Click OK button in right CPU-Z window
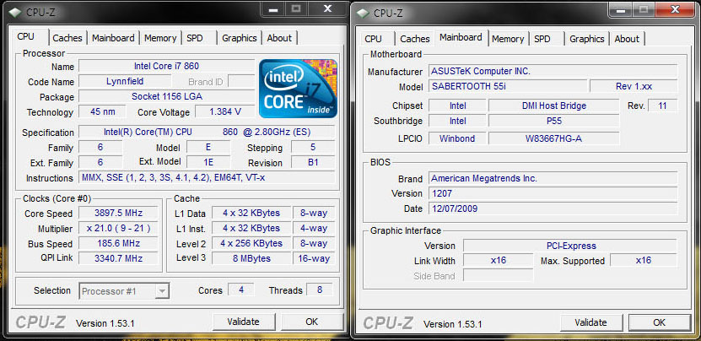The image size is (701, 341). point(659,322)
